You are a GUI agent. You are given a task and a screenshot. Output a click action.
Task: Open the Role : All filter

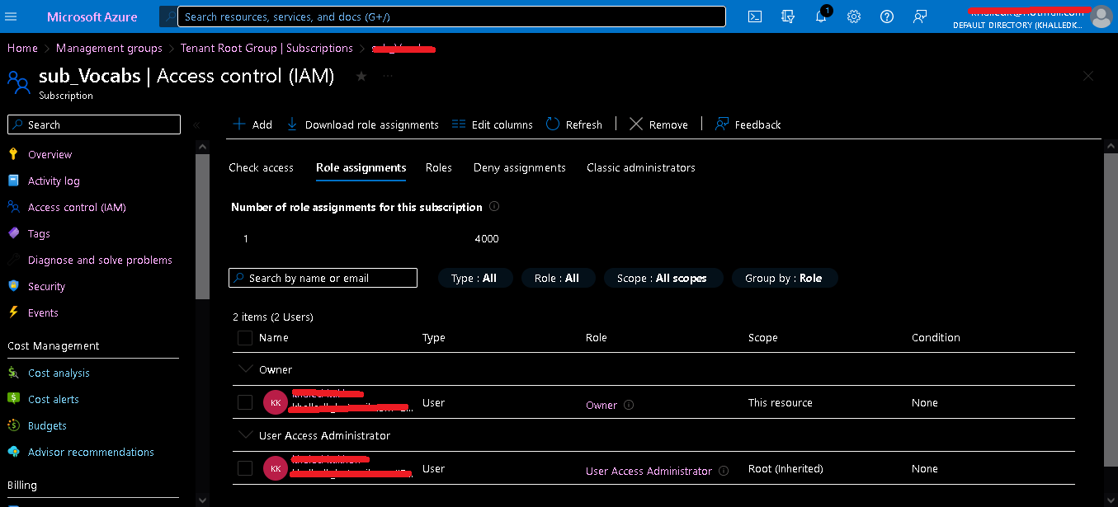tap(557, 278)
